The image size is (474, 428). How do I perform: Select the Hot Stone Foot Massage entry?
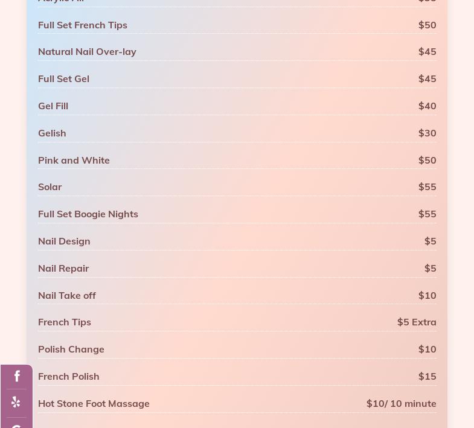94,403
